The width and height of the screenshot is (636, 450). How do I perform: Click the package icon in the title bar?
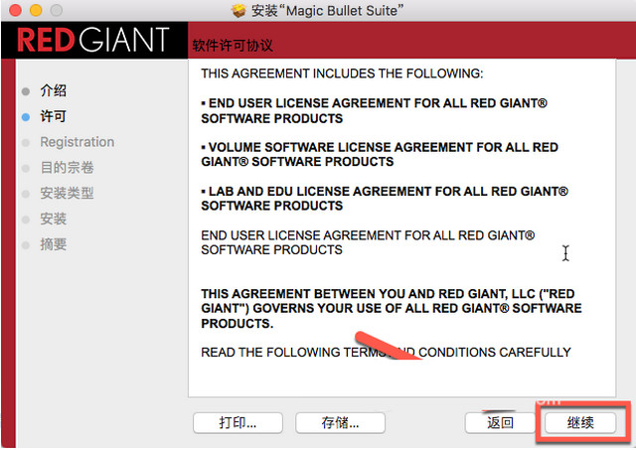(238, 11)
